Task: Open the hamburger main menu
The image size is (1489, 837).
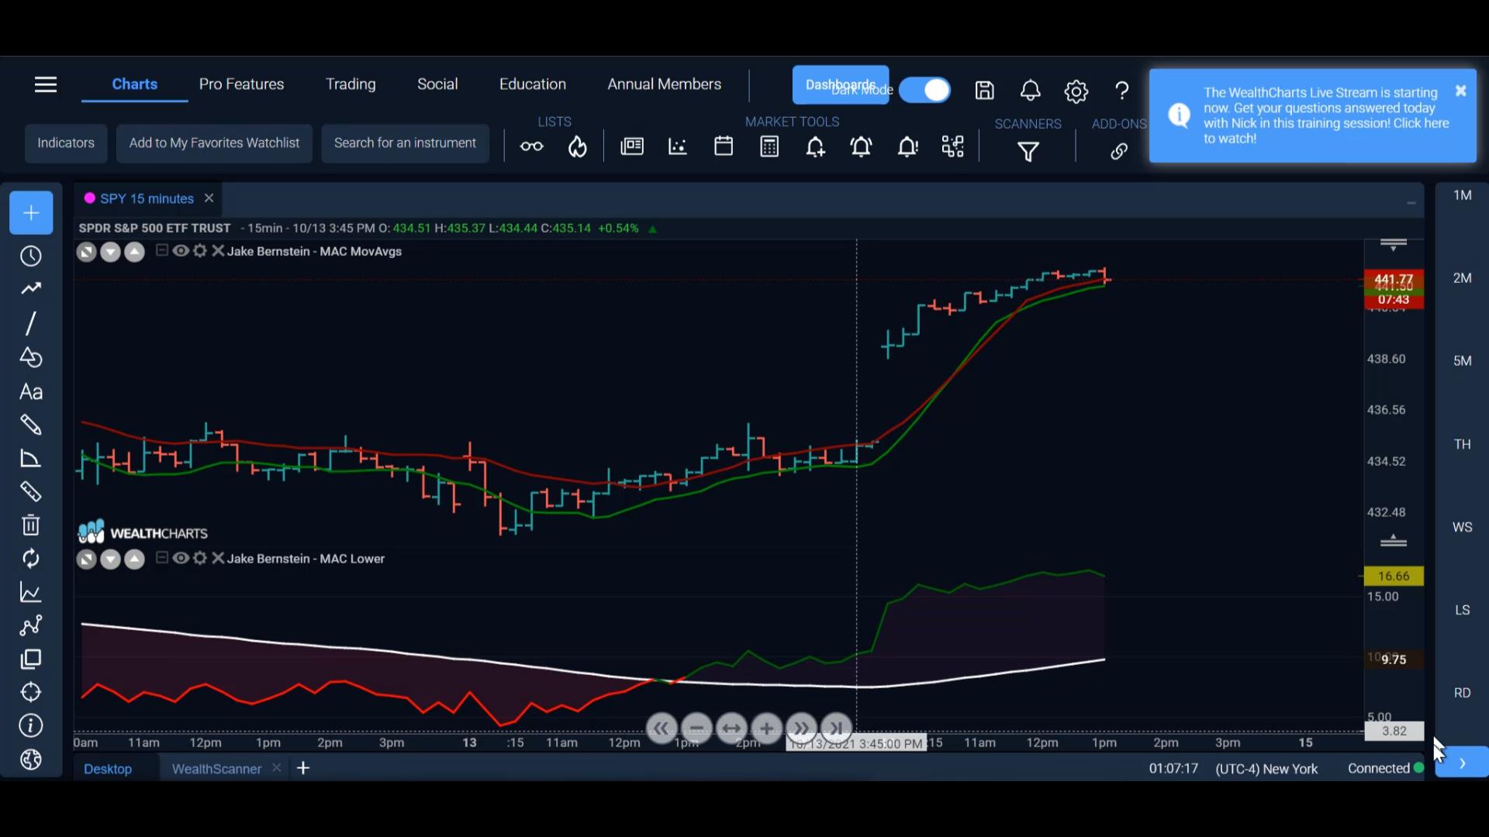Action: coord(46,84)
